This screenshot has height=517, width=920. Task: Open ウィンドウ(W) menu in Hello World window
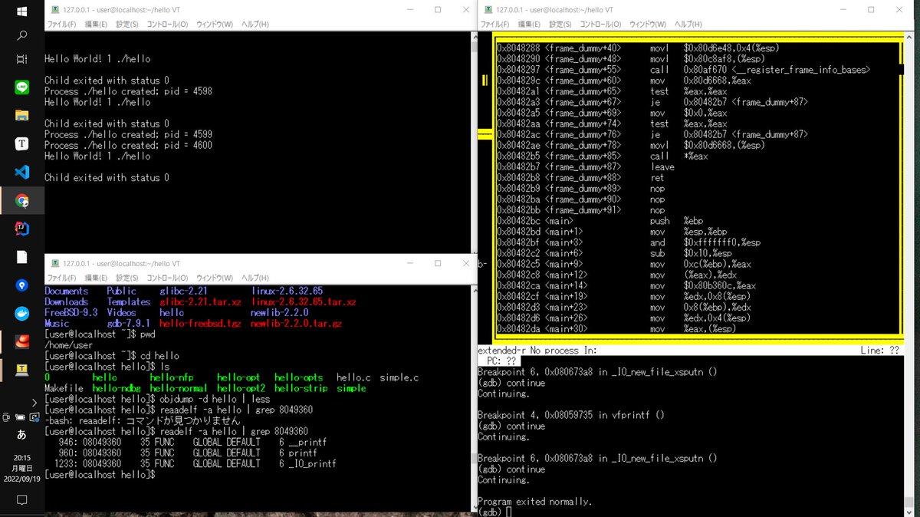[x=215, y=25]
